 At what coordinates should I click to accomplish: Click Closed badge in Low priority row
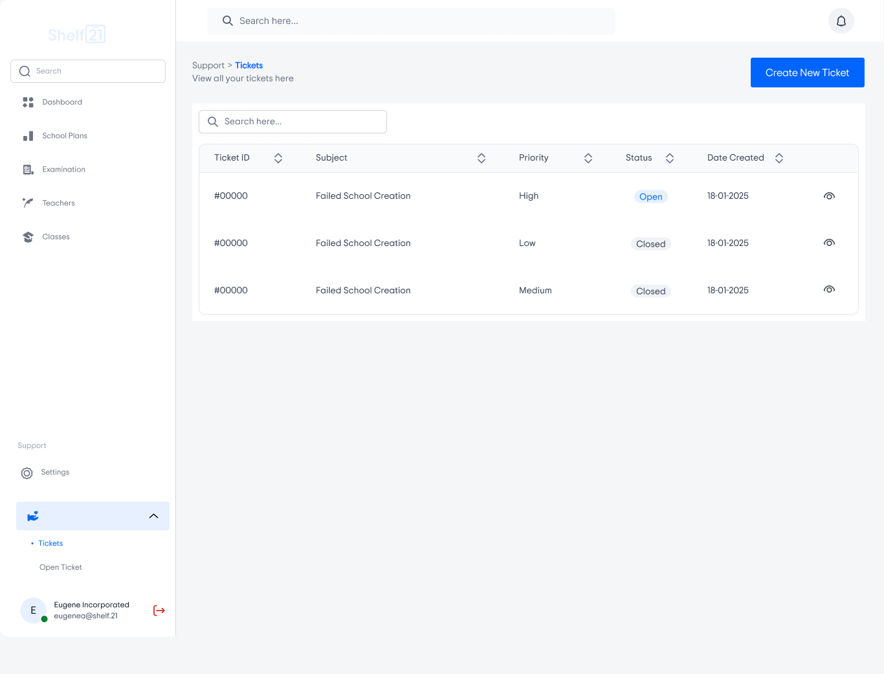click(651, 244)
